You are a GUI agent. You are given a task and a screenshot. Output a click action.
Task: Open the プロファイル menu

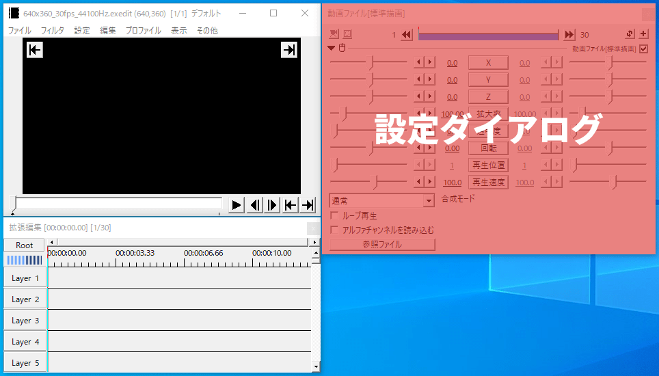(144, 31)
